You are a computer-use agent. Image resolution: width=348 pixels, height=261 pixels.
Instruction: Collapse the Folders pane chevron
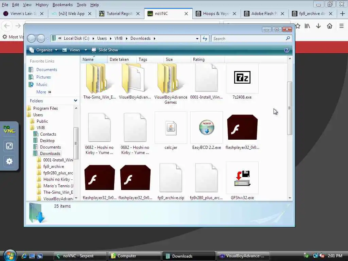pos(75,101)
